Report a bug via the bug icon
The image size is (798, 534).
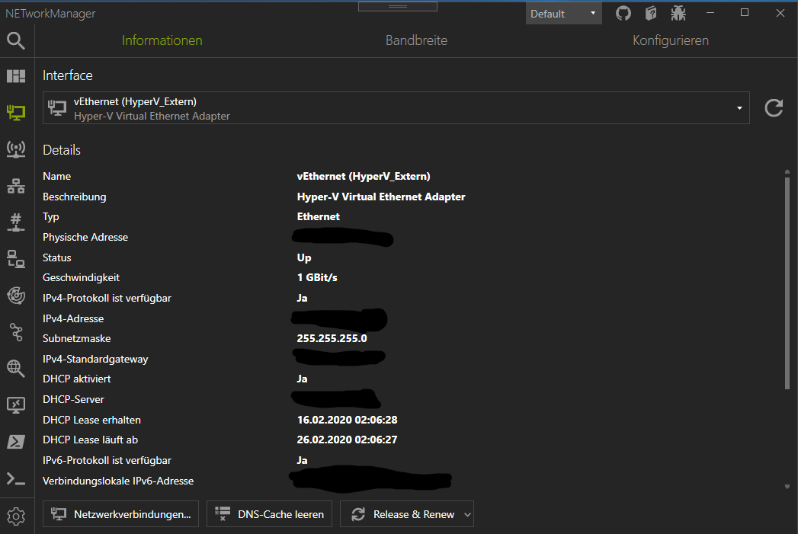678,13
